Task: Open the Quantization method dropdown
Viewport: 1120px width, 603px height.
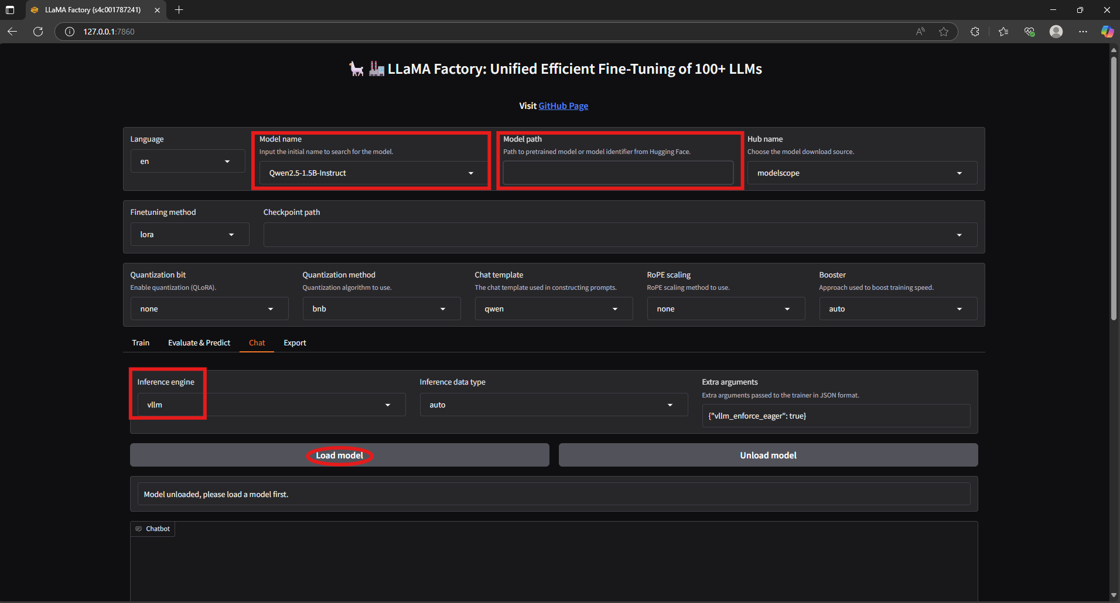Action: coord(381,309)
